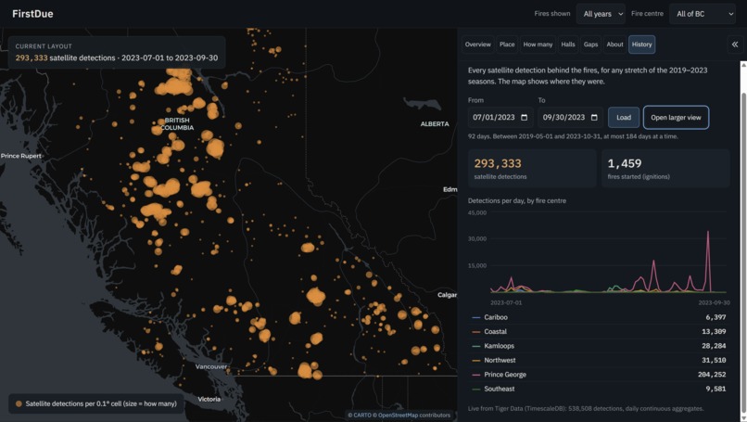The height and width of the screenshot is (422, 747).
Task: Click the Prince George pink legend line
Action: click(x=476, y=375)
